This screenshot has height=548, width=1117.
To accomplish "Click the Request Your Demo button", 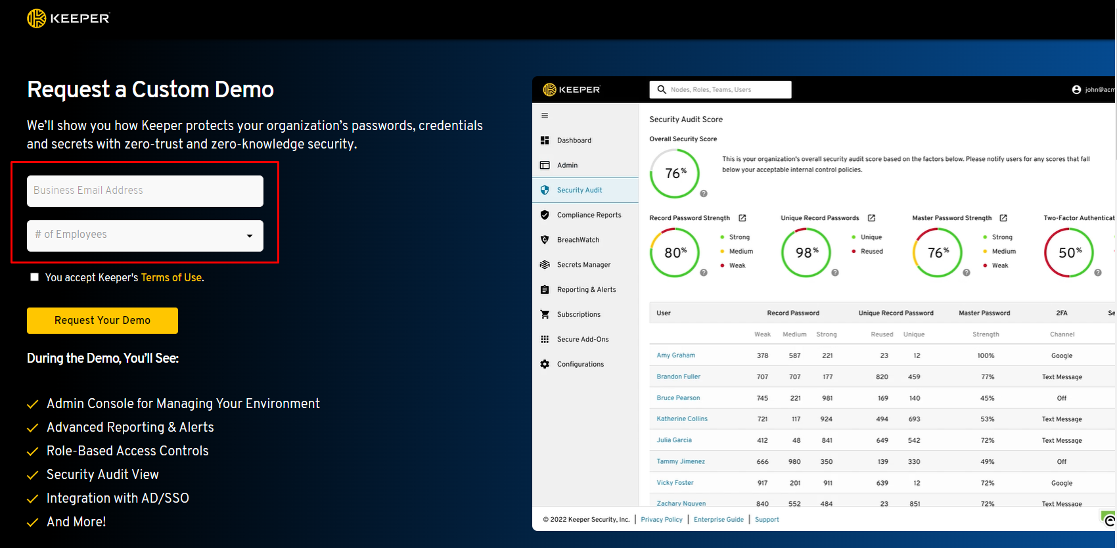I will (x=103, y=321).
